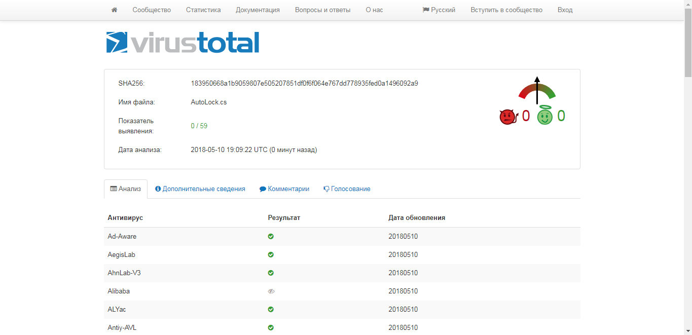Click the AegisLab antivirus row name

click(122, 254)
